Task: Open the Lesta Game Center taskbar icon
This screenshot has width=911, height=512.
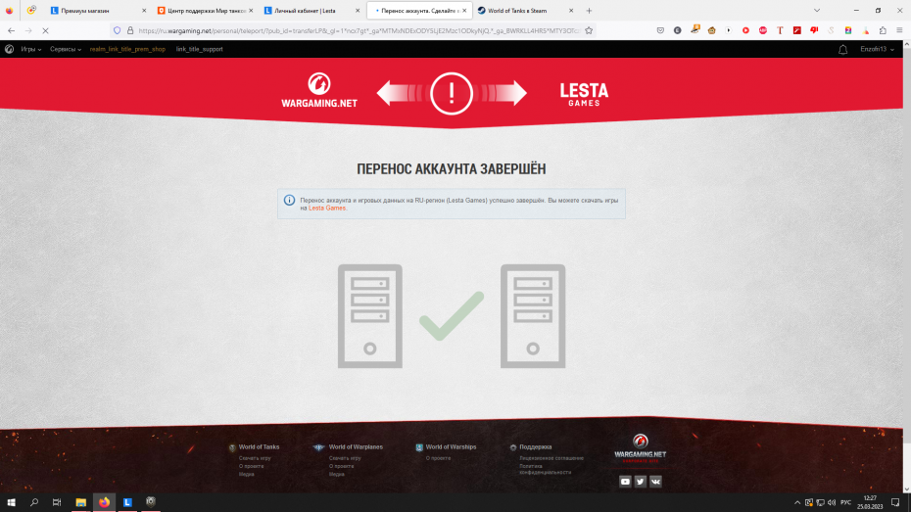Action: [x=127, y=502]
